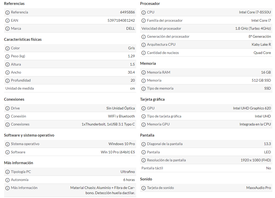Click info icon beside Diagonal de la pantalla
Viewport: 275px width, 198px height.
[x=143, y=144]
